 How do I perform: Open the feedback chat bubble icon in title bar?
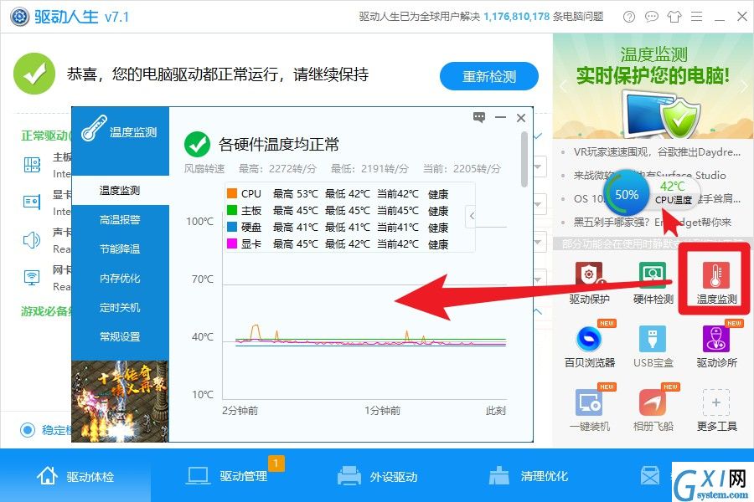[x=651, y=17]
